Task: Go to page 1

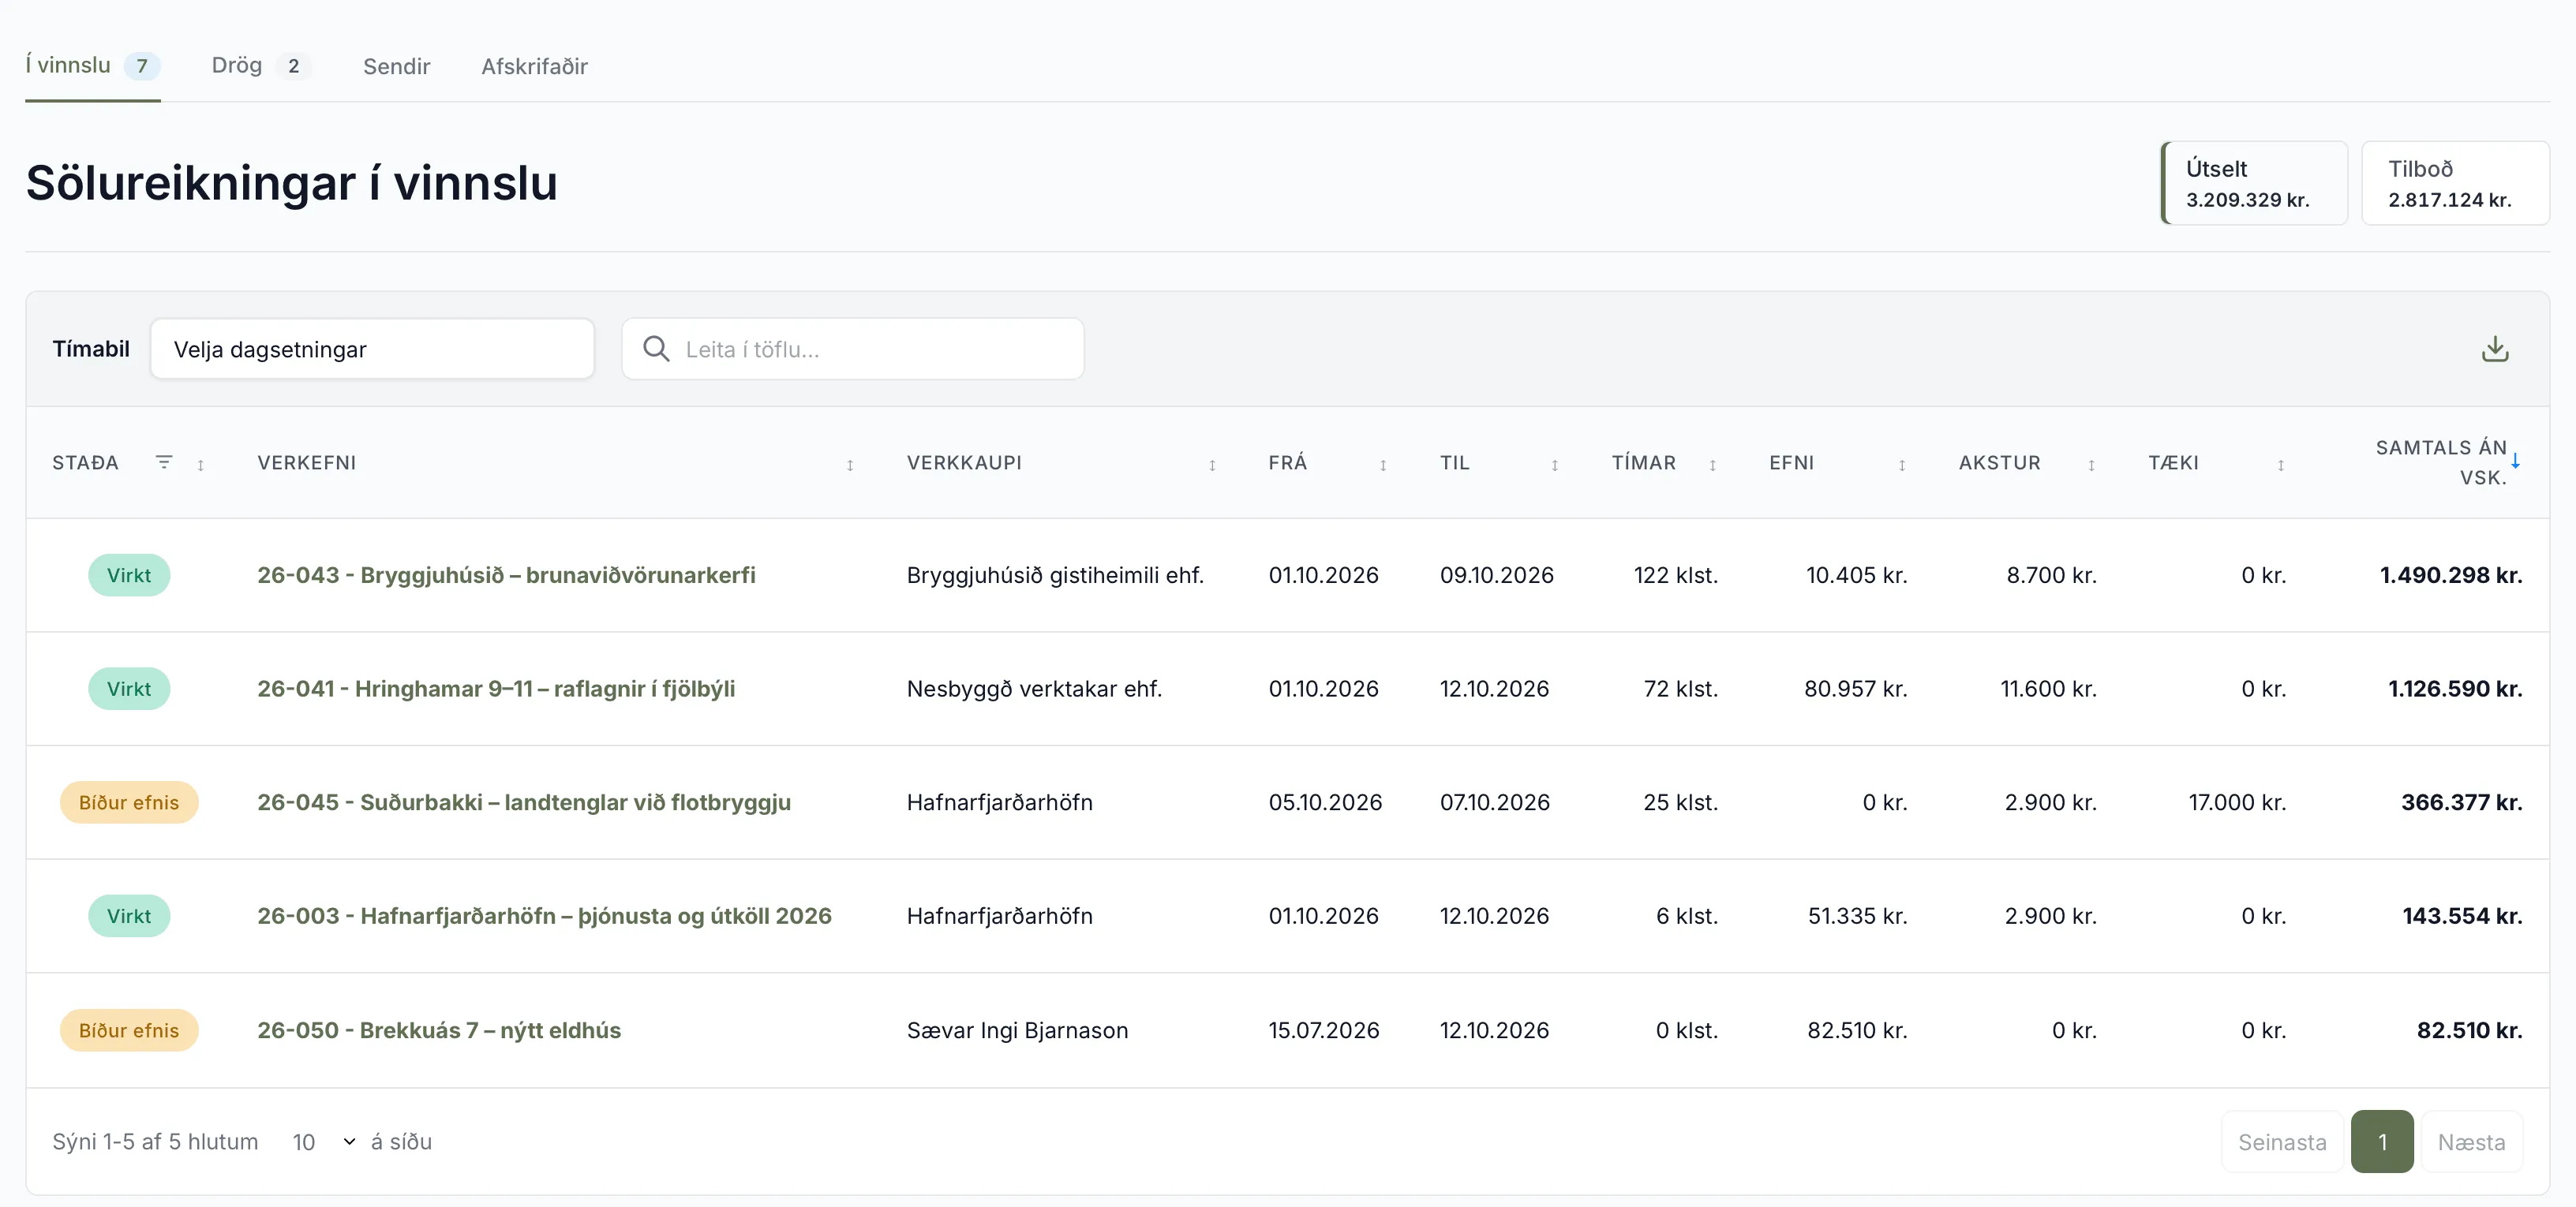Action: [2382, 1141]
